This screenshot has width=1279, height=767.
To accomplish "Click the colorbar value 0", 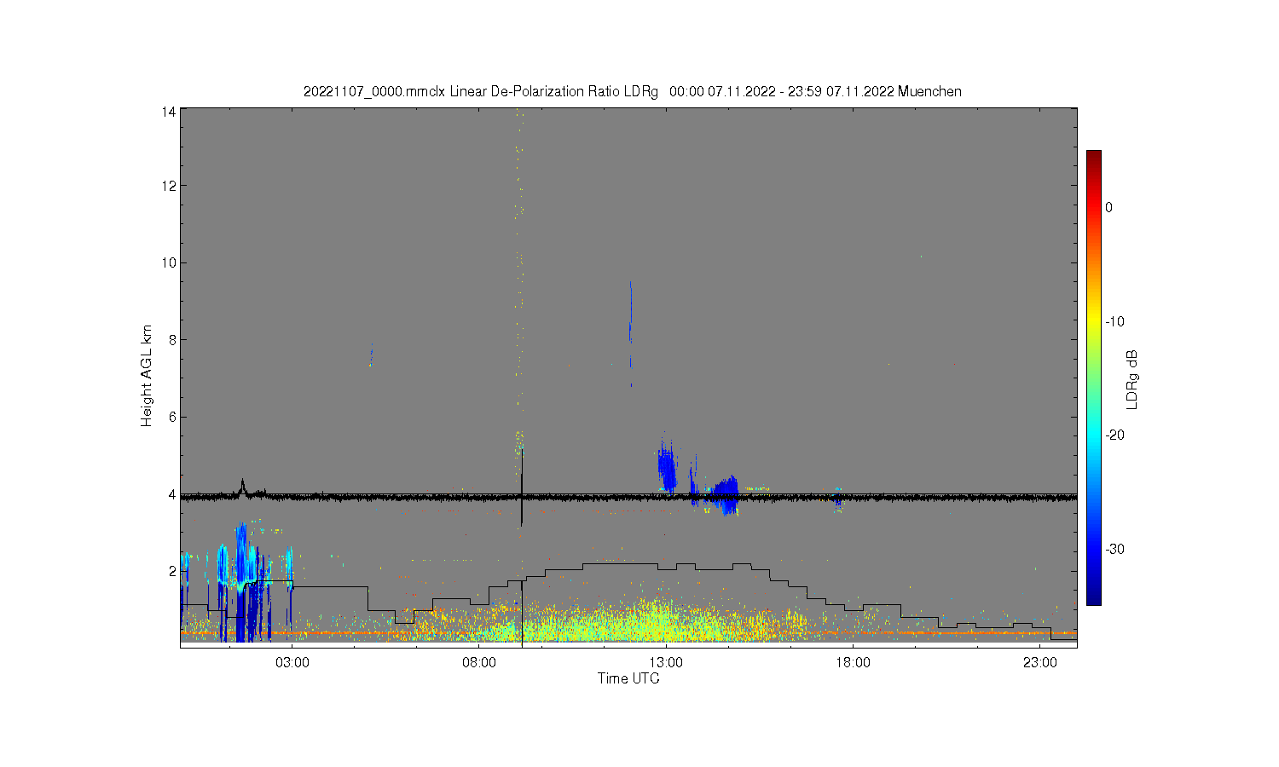I will (1108, 207).
